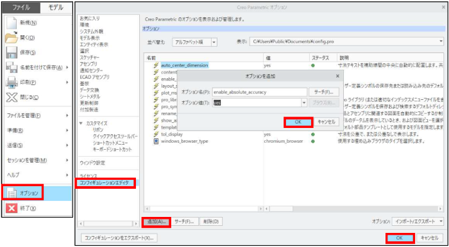
Task: Close the Creo Parametric オプション window
Action: point(443,7)
